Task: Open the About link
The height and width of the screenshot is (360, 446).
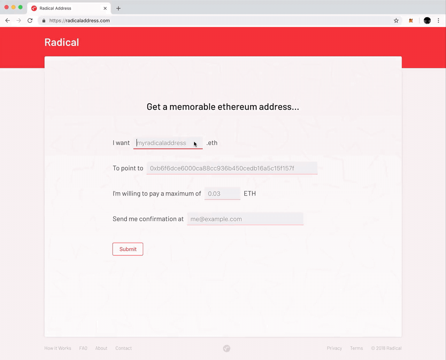Action: click(x=101, y=348)
